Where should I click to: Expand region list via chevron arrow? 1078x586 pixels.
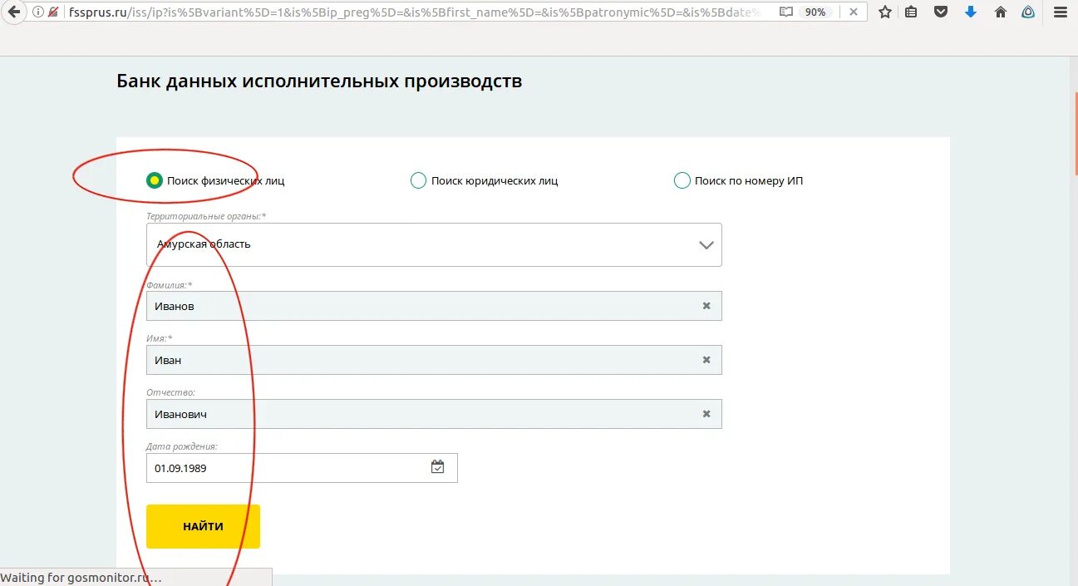pos(706,245)
